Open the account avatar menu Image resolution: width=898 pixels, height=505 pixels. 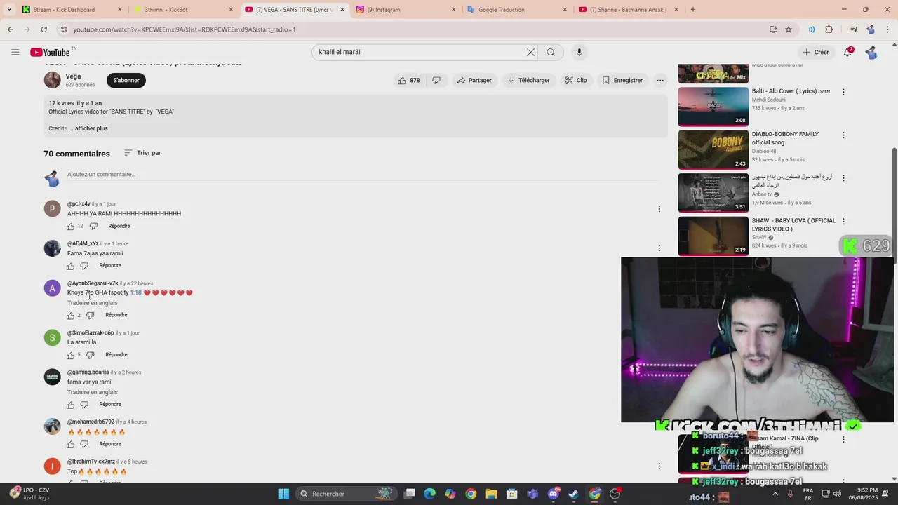point(871,52)
